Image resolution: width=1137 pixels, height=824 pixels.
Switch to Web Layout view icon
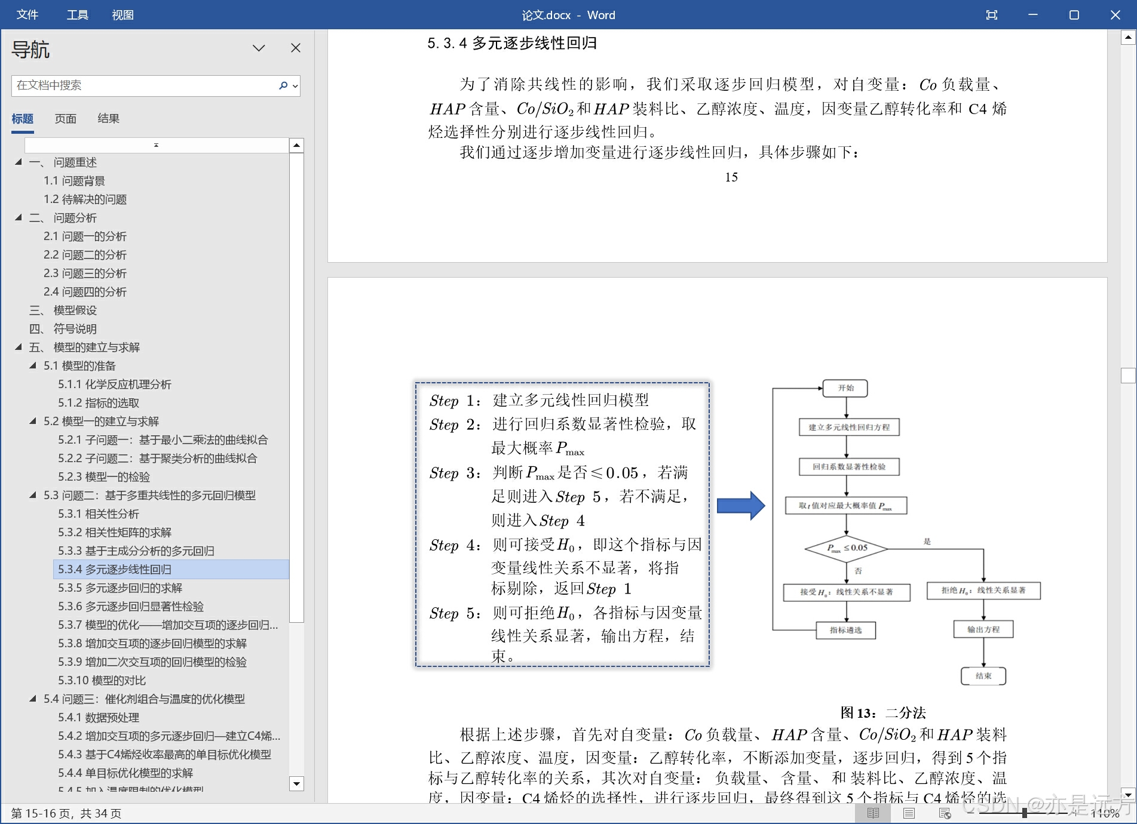[945, 813]
